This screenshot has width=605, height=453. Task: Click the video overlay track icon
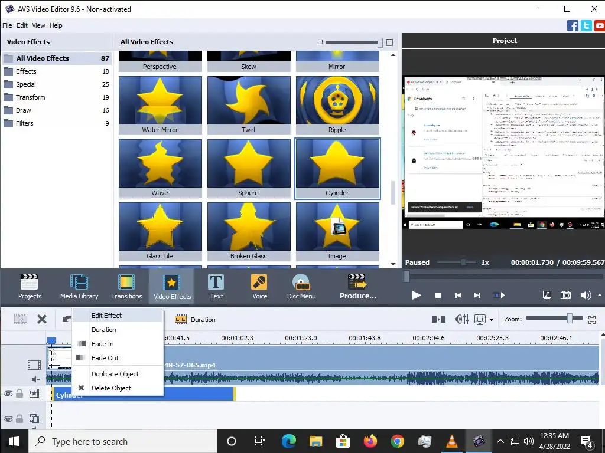[34, 418]
